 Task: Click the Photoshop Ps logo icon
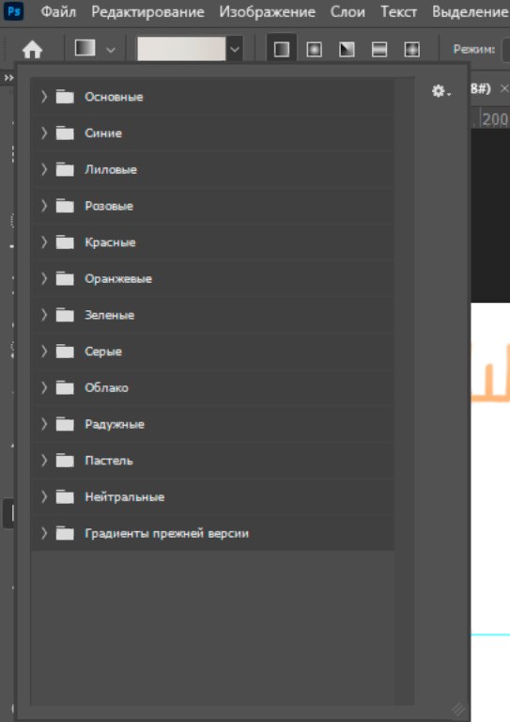click(x=14, y=10)
